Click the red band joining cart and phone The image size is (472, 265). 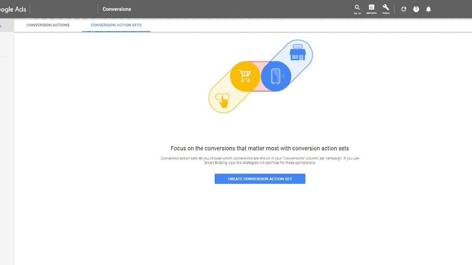[x=260, y=64]
